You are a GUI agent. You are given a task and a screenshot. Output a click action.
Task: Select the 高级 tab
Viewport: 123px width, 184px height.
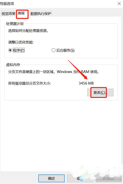[21, 13]
